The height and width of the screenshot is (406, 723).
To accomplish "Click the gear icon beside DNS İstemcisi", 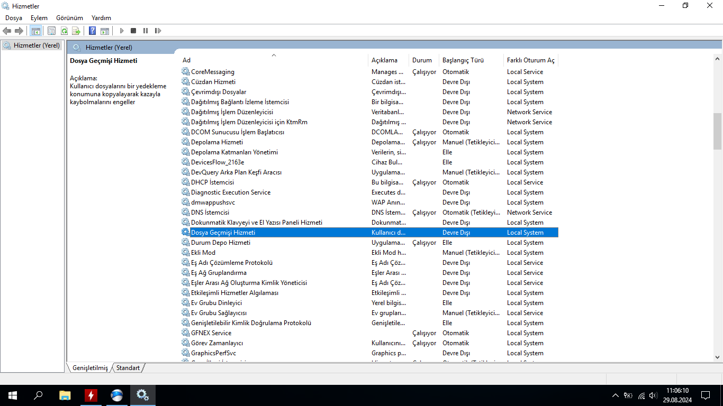I will 186,212.
